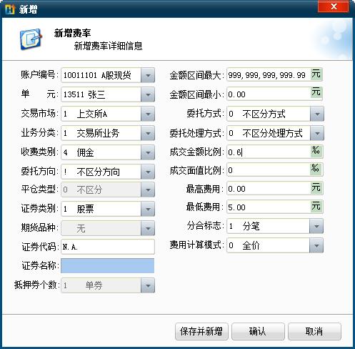The height and width of the screenshot is (349, 355).
Task: Open the 收费类别 dropdown arrow
Action: [148, 152]
